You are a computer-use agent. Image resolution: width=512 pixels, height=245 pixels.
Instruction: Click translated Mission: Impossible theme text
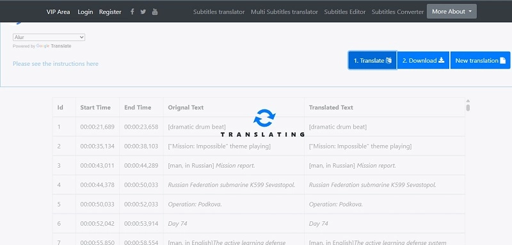[x=360, y=146]
